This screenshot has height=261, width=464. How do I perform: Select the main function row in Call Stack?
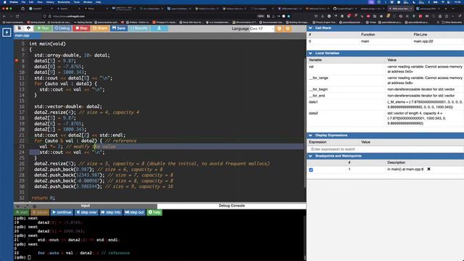coord(385,41)
